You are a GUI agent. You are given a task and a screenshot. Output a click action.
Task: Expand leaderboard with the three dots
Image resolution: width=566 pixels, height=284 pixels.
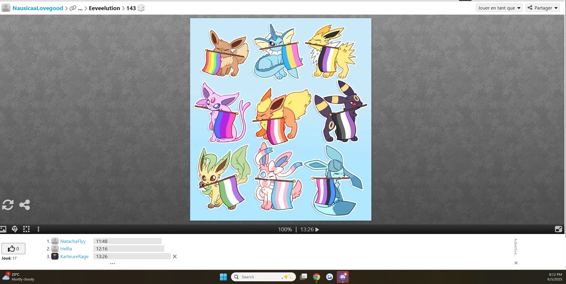[112, 263]
